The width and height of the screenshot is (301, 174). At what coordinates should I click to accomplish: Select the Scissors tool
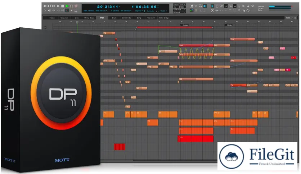tap(212, 10)
